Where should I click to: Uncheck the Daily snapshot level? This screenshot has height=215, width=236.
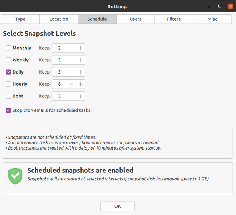click(9, 72)
